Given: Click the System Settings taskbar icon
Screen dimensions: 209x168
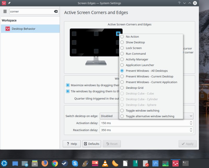Looking at the screenshot, I should 175,163.
